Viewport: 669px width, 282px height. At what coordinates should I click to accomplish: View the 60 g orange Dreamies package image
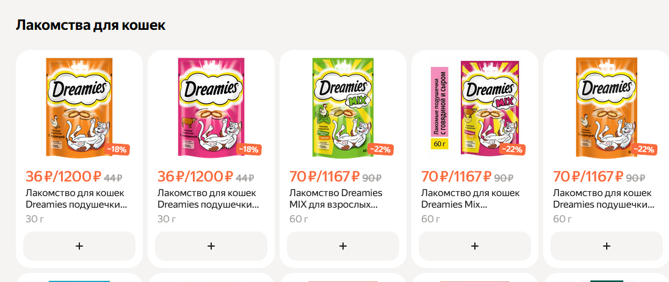point(606,107)
